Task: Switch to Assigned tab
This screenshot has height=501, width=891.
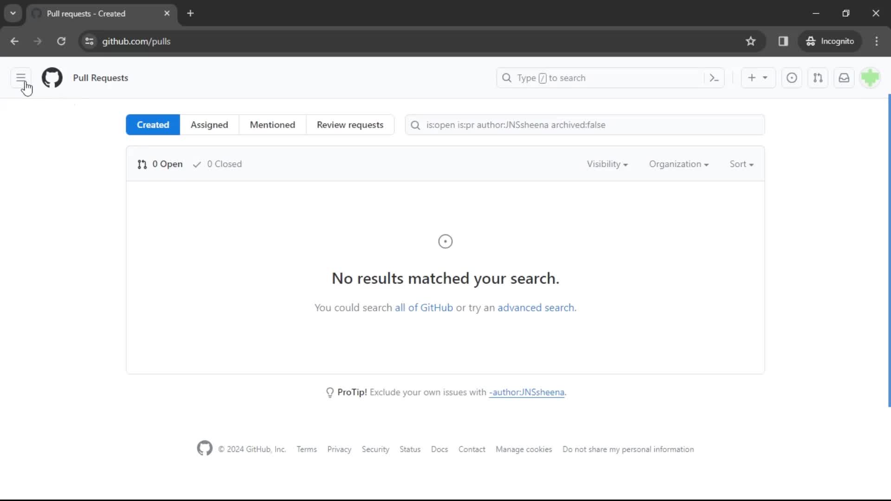Action: (209, 125)
